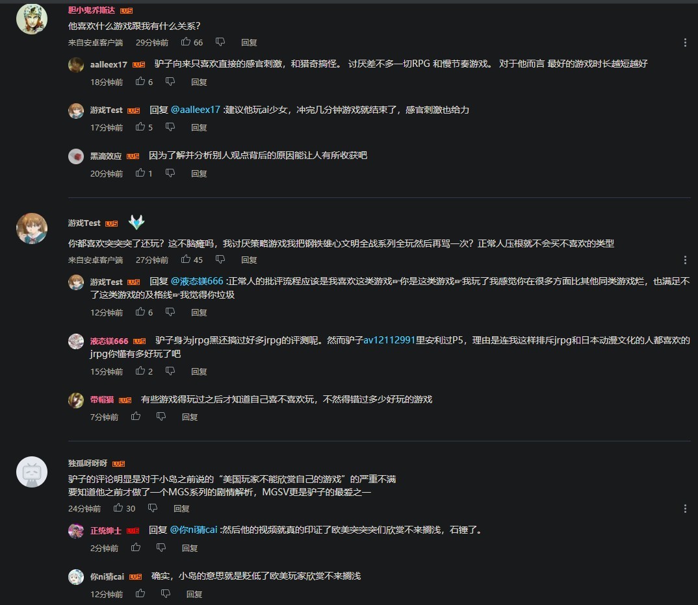Open 独孤呀呀呀's default avatar

pos(32,472)
